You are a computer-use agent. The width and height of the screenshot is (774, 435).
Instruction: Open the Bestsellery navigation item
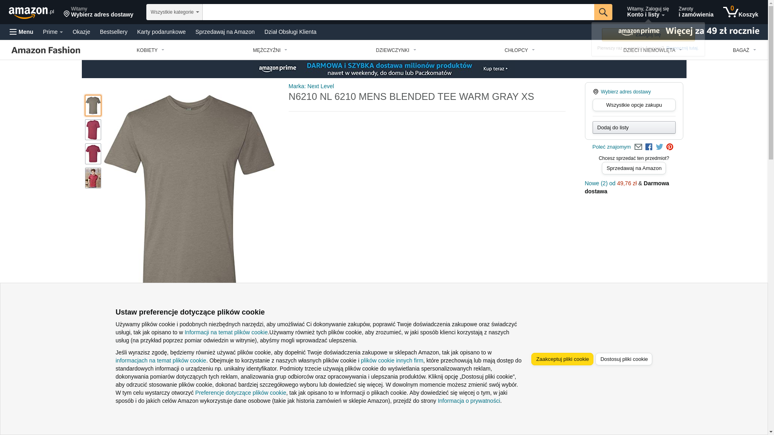pos(114,32)
